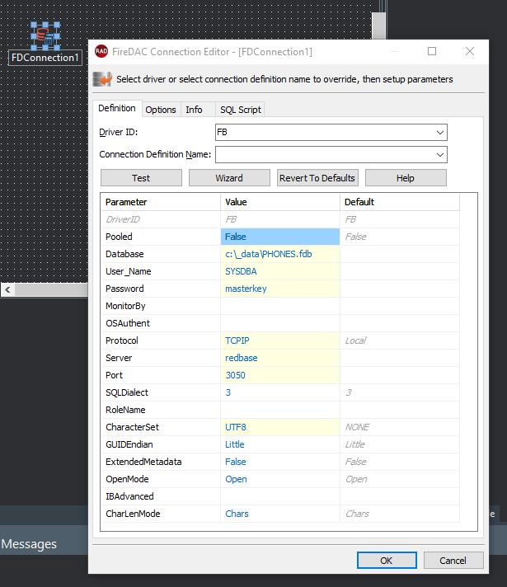507x587 pixels.
Task: Select the Password value masterkey
Action: 280,289
